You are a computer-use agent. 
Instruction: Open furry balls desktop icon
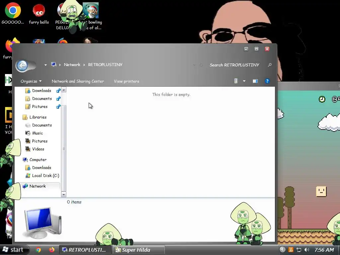tap(39, 14)
